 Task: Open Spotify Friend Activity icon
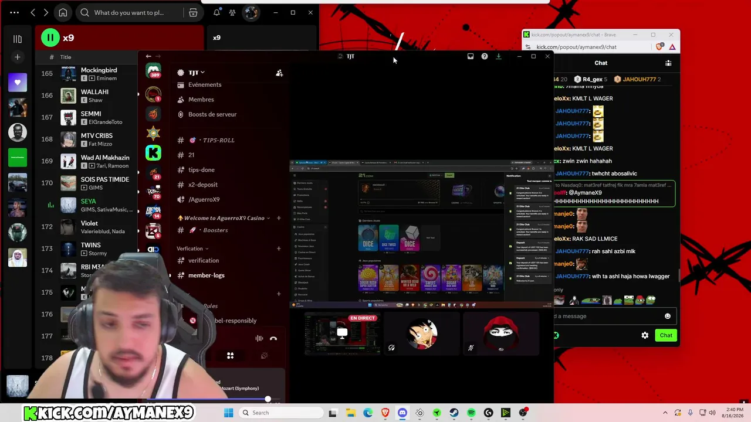(x=232, y=12)
